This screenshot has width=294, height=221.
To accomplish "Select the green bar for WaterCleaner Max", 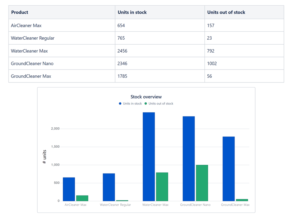I will (x=162, y=185).
